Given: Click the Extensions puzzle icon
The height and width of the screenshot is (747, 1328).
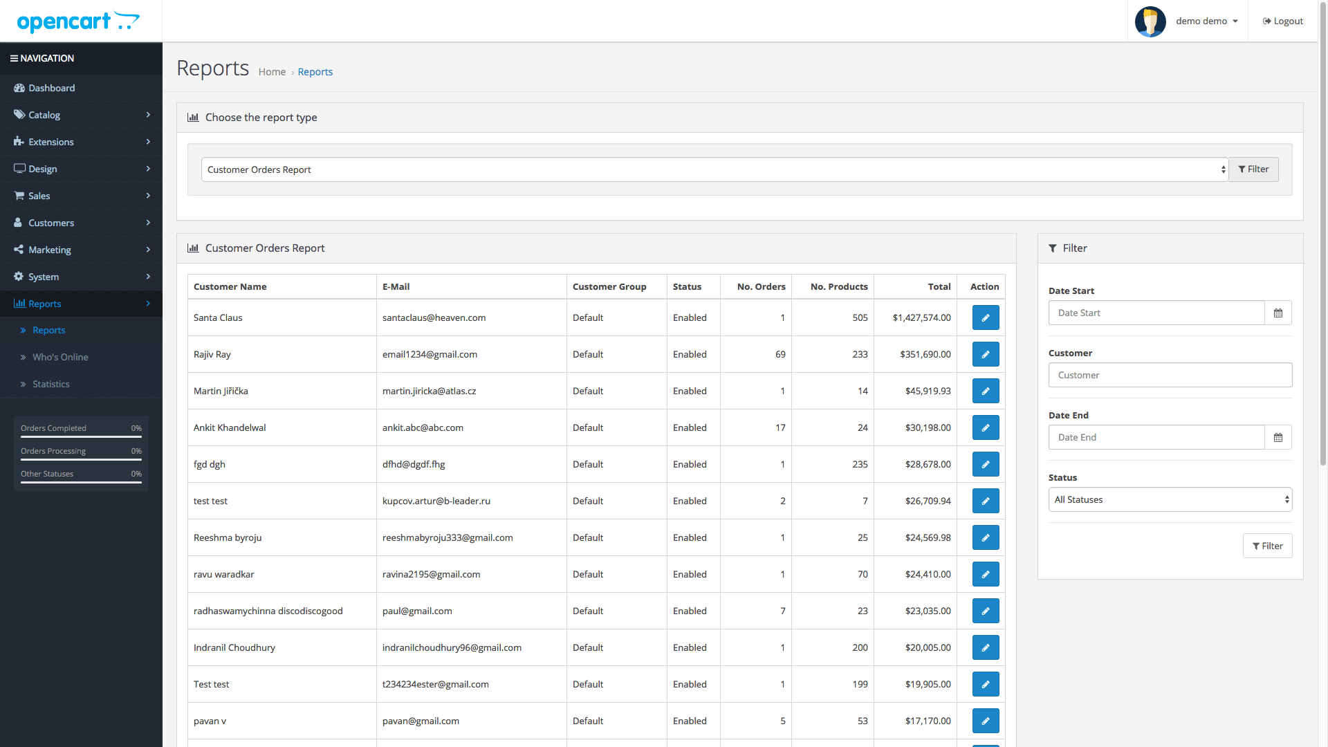Looking at the screenshot, I should (19, 142).
